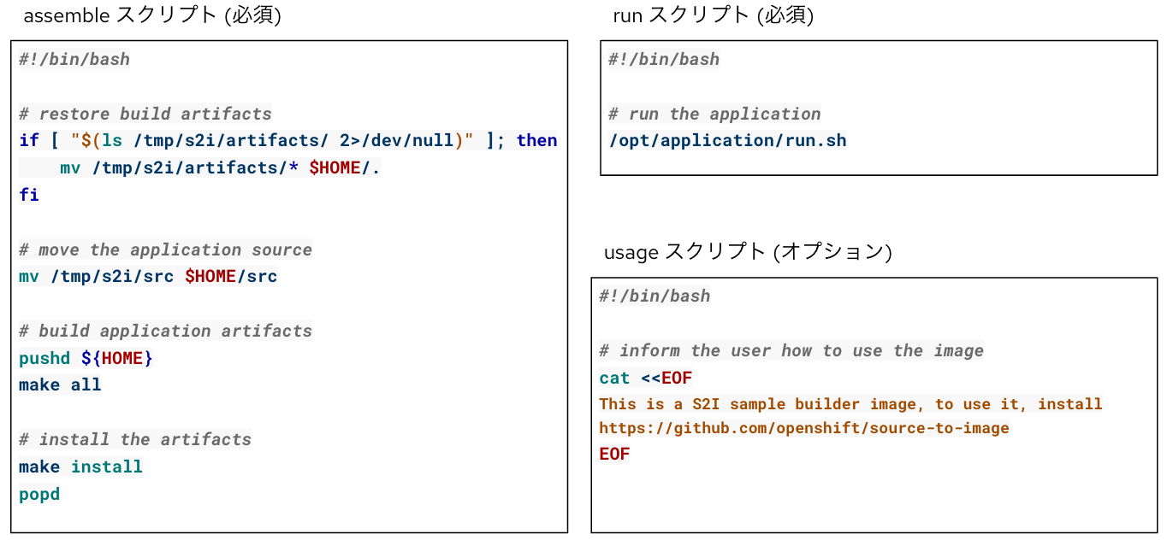
Task: Click the run スクリプト (必須) heading
Action: coord(713,15)
